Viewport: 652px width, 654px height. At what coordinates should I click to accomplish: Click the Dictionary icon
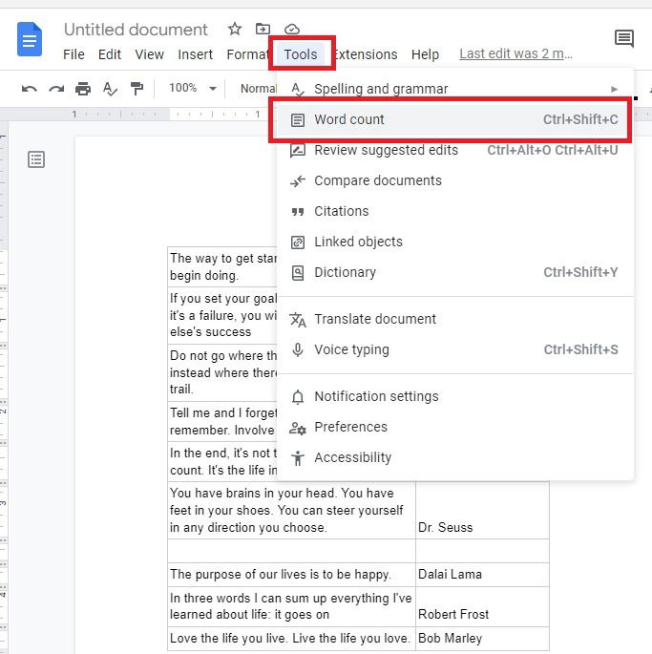[298, 273]
